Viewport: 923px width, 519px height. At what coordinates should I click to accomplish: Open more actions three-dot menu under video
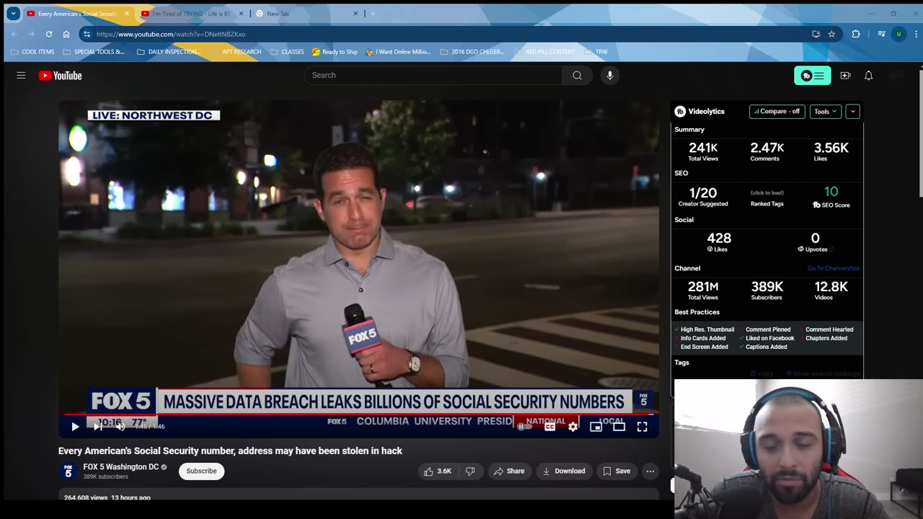point(650,471)
